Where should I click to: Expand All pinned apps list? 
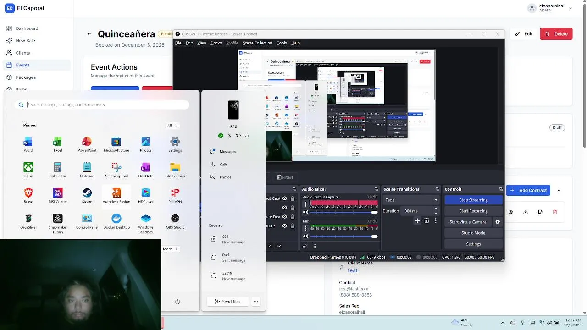point(172,126)
